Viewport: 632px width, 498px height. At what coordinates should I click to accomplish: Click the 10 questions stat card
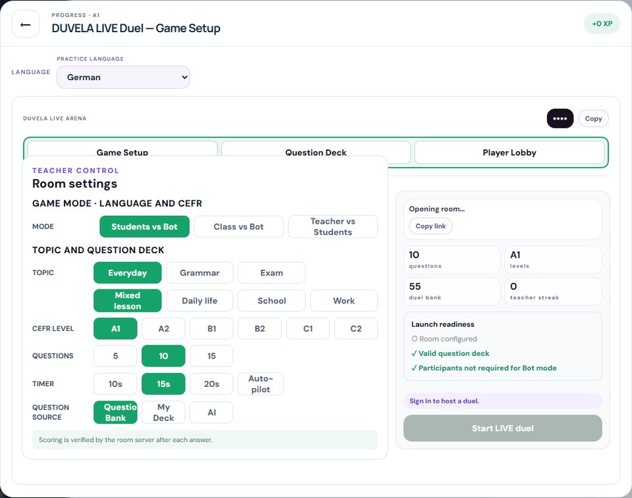(x=452, y=260)
